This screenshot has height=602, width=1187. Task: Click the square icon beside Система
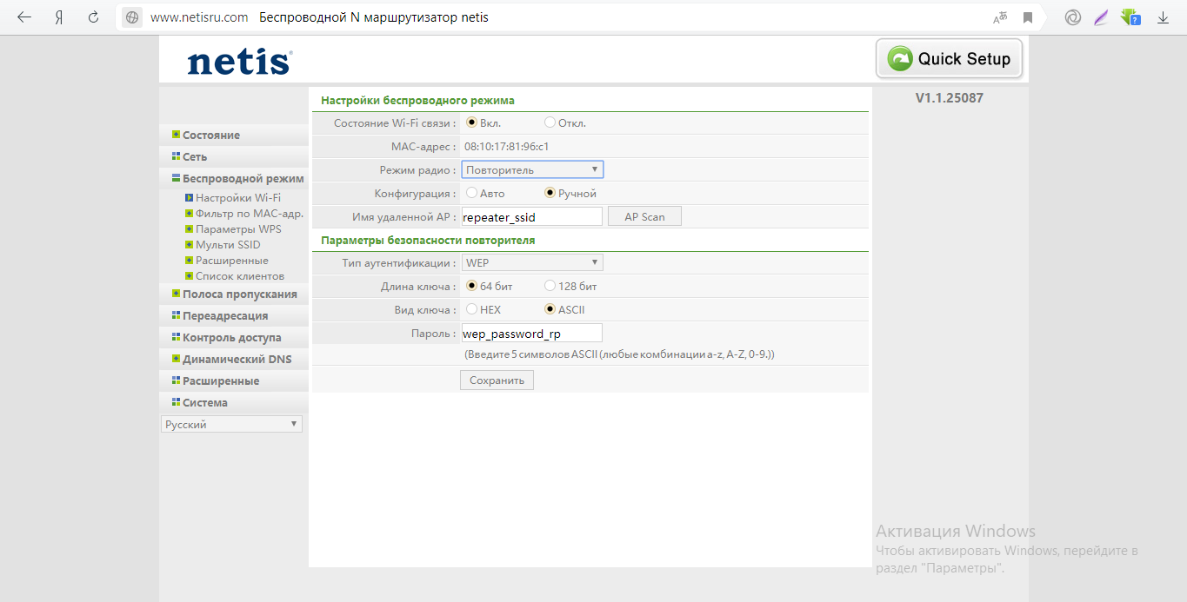pos(176,402)
